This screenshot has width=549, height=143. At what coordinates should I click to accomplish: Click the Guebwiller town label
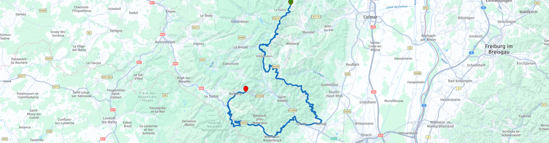click(x=330, y=85)
